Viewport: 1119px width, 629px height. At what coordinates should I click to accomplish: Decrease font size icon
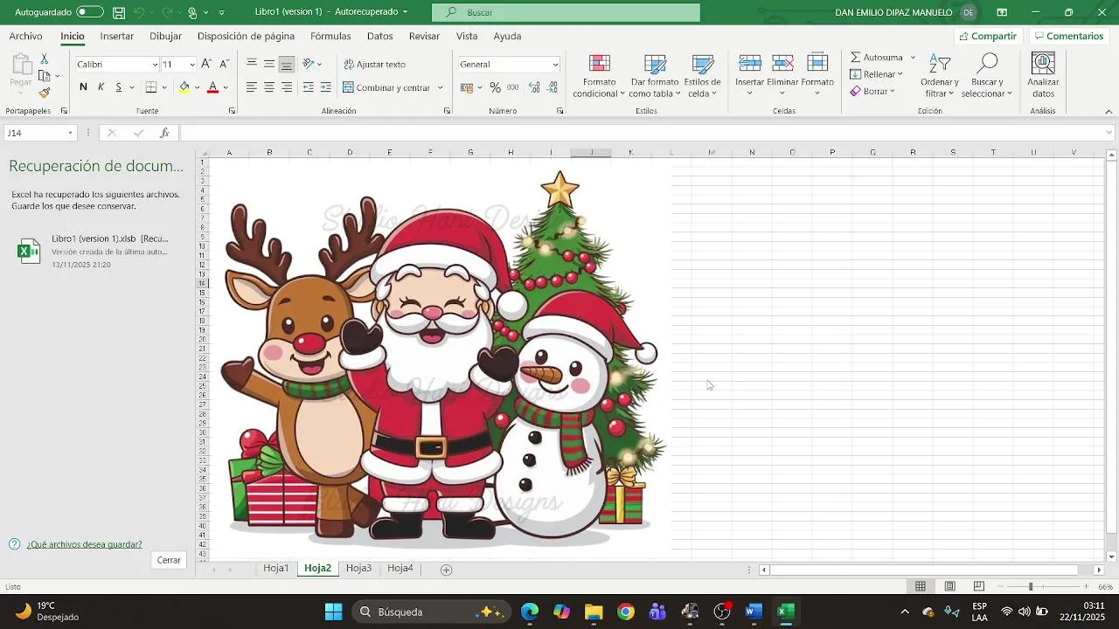pyautogui.click(x=224, y=64)
